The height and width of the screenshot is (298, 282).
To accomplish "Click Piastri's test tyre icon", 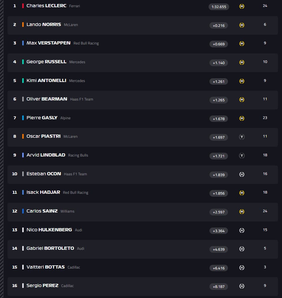I will 242,137.
